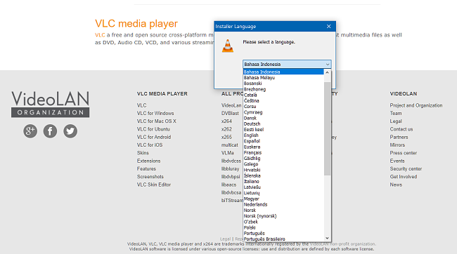Viewport: 457px width, 254px height.
Task: Open the x264 project link
Action: point(226,121)
